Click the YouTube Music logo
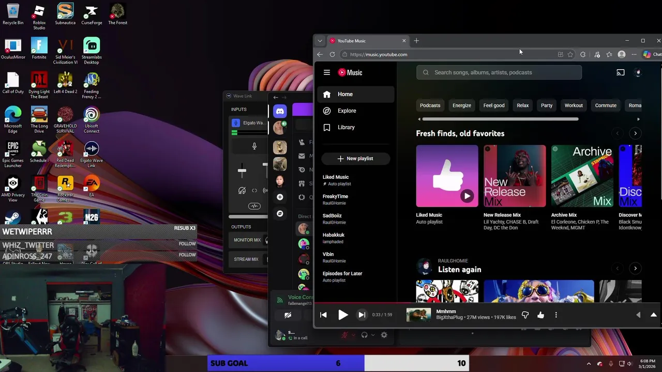The image size is (662, 372). tap(350, 72)
